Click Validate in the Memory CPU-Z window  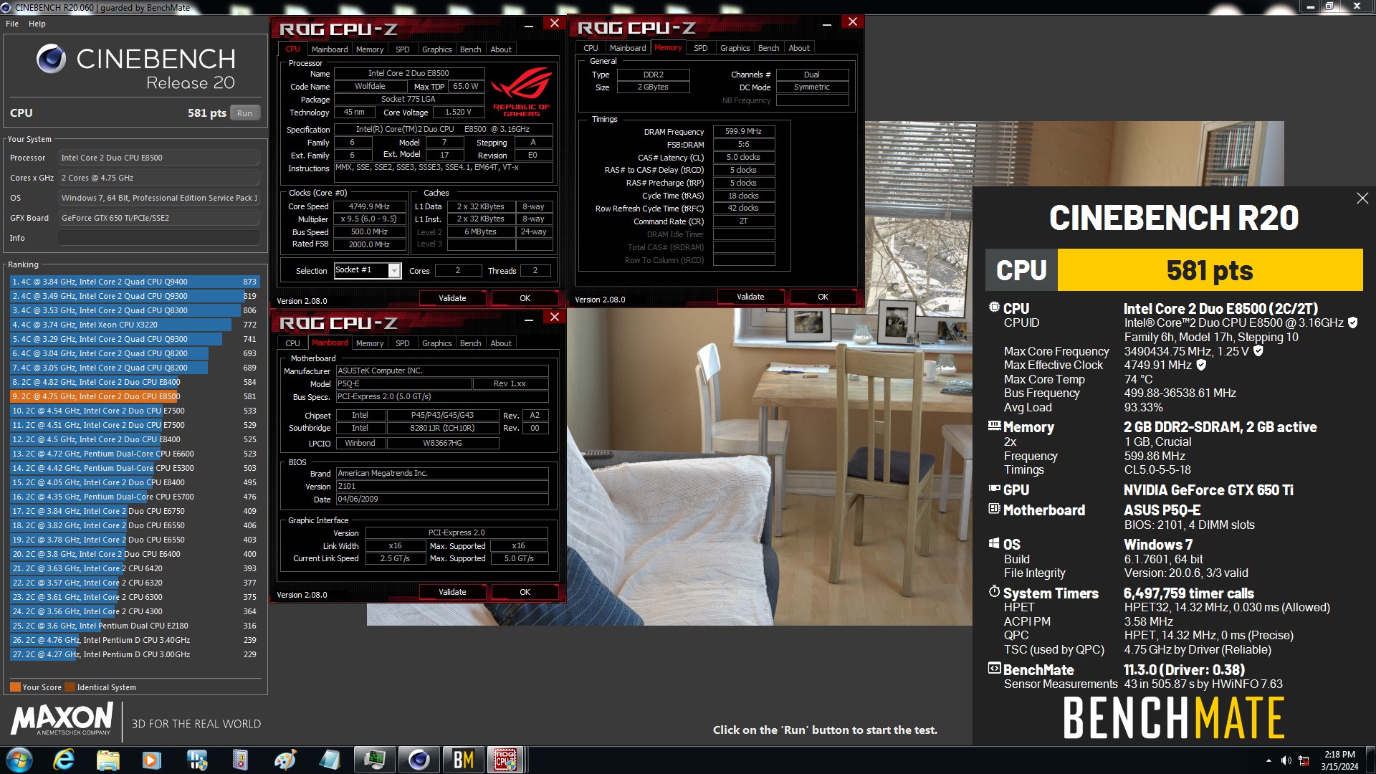point(750,297)
